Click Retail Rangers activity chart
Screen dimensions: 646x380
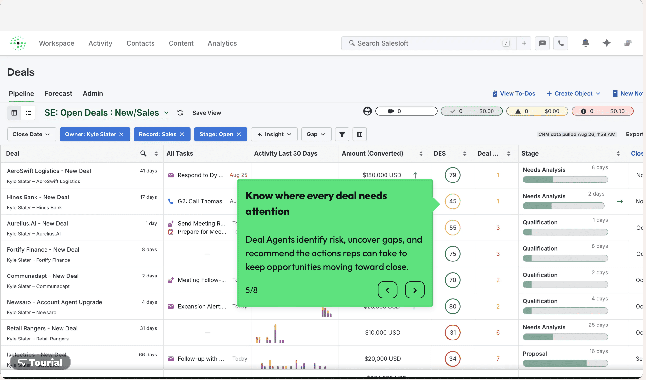(x=270, y=333)
